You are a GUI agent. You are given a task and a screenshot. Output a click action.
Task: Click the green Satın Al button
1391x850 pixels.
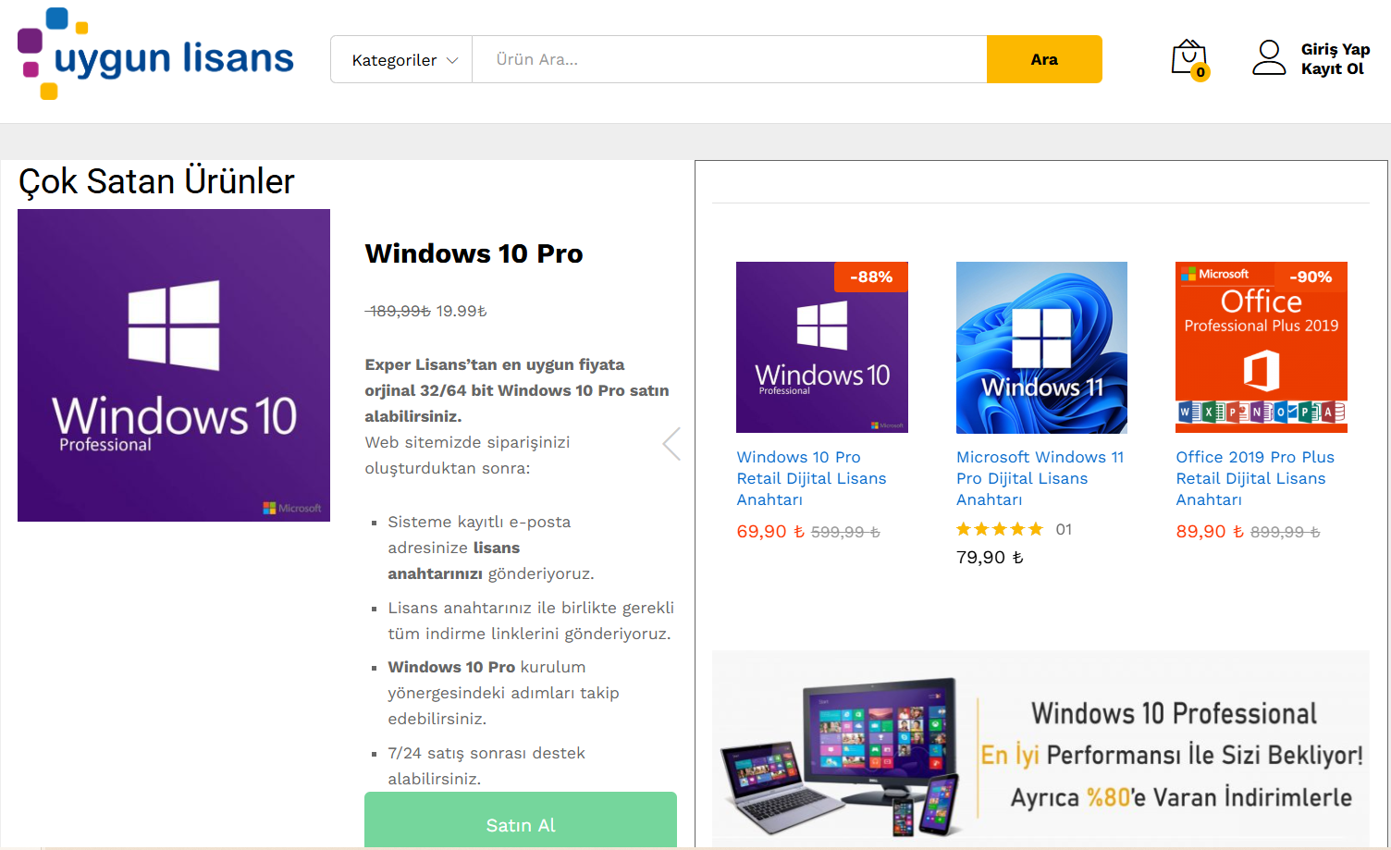click(x=521, y=820)
